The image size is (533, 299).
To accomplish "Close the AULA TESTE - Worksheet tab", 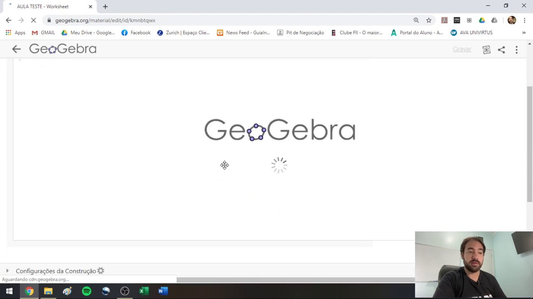I will [x=90, y=7].
